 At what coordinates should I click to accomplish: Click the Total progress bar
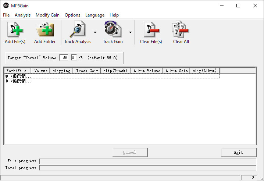[x=148, y=168]
